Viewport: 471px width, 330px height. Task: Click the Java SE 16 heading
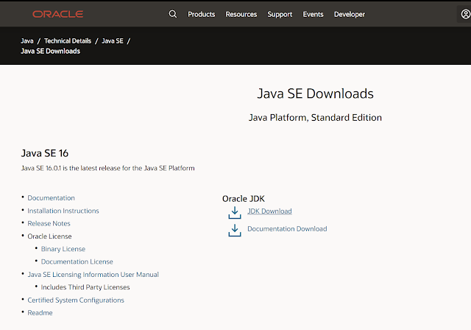coord(45,153)
